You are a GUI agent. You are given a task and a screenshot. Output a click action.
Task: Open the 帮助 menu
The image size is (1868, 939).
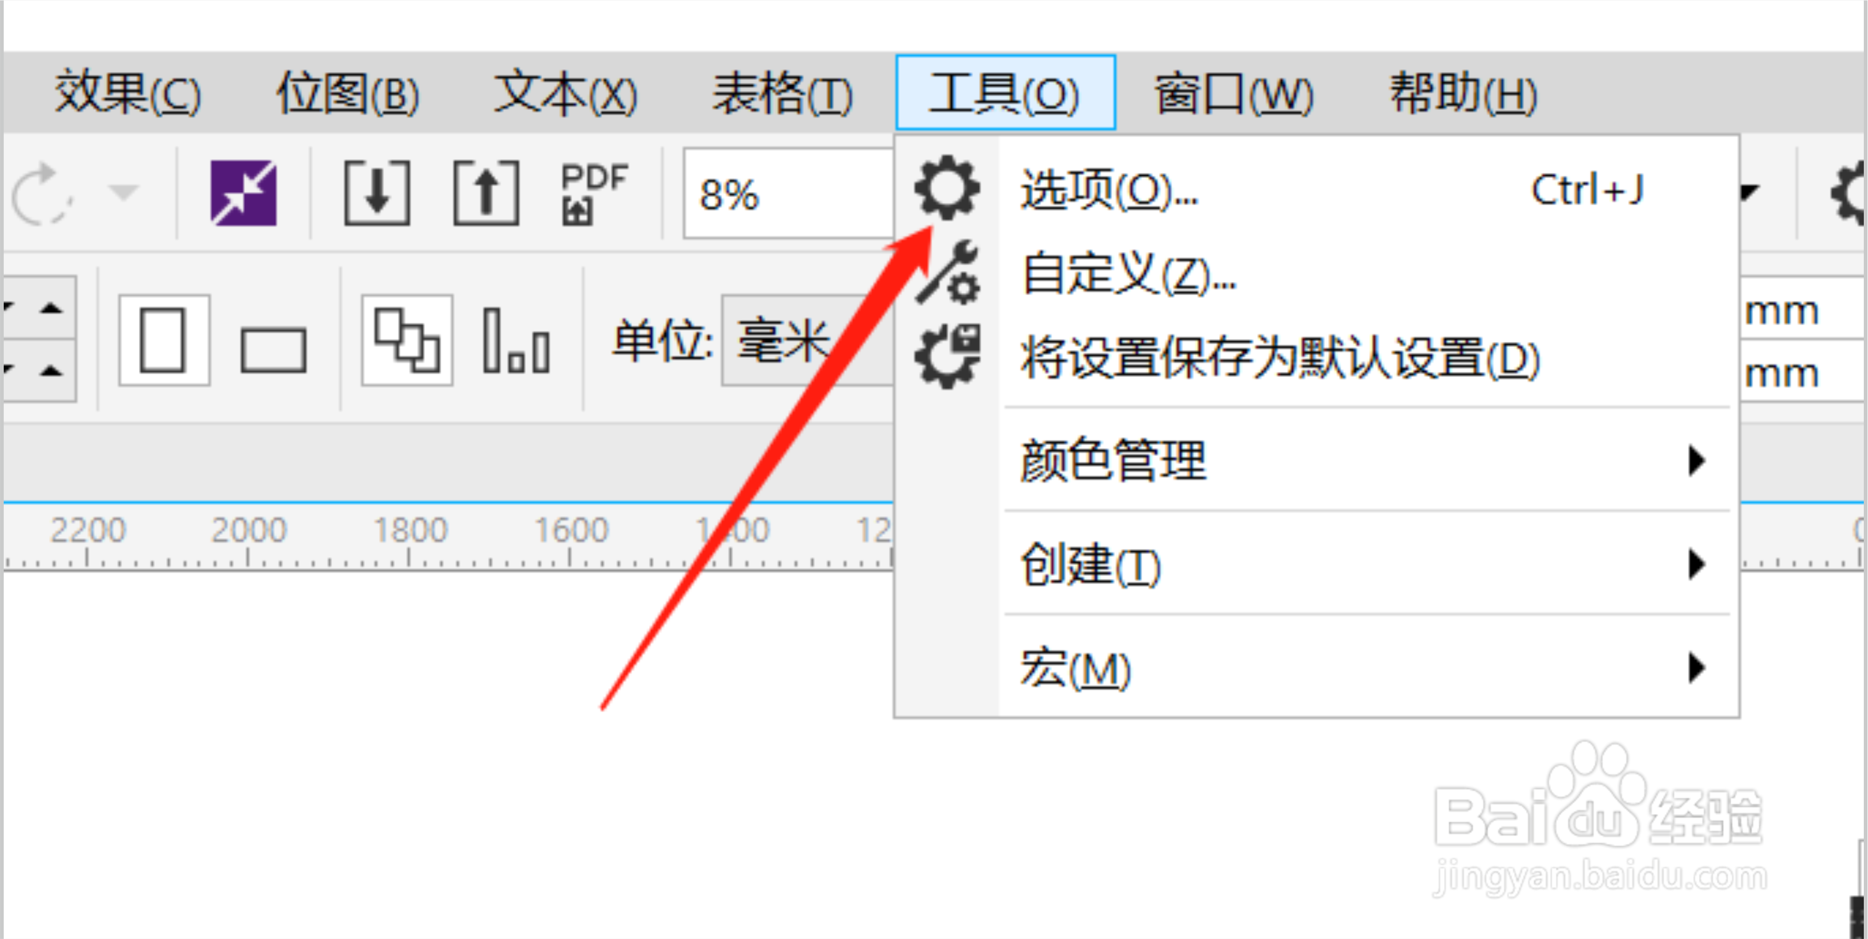(1463, 94)
